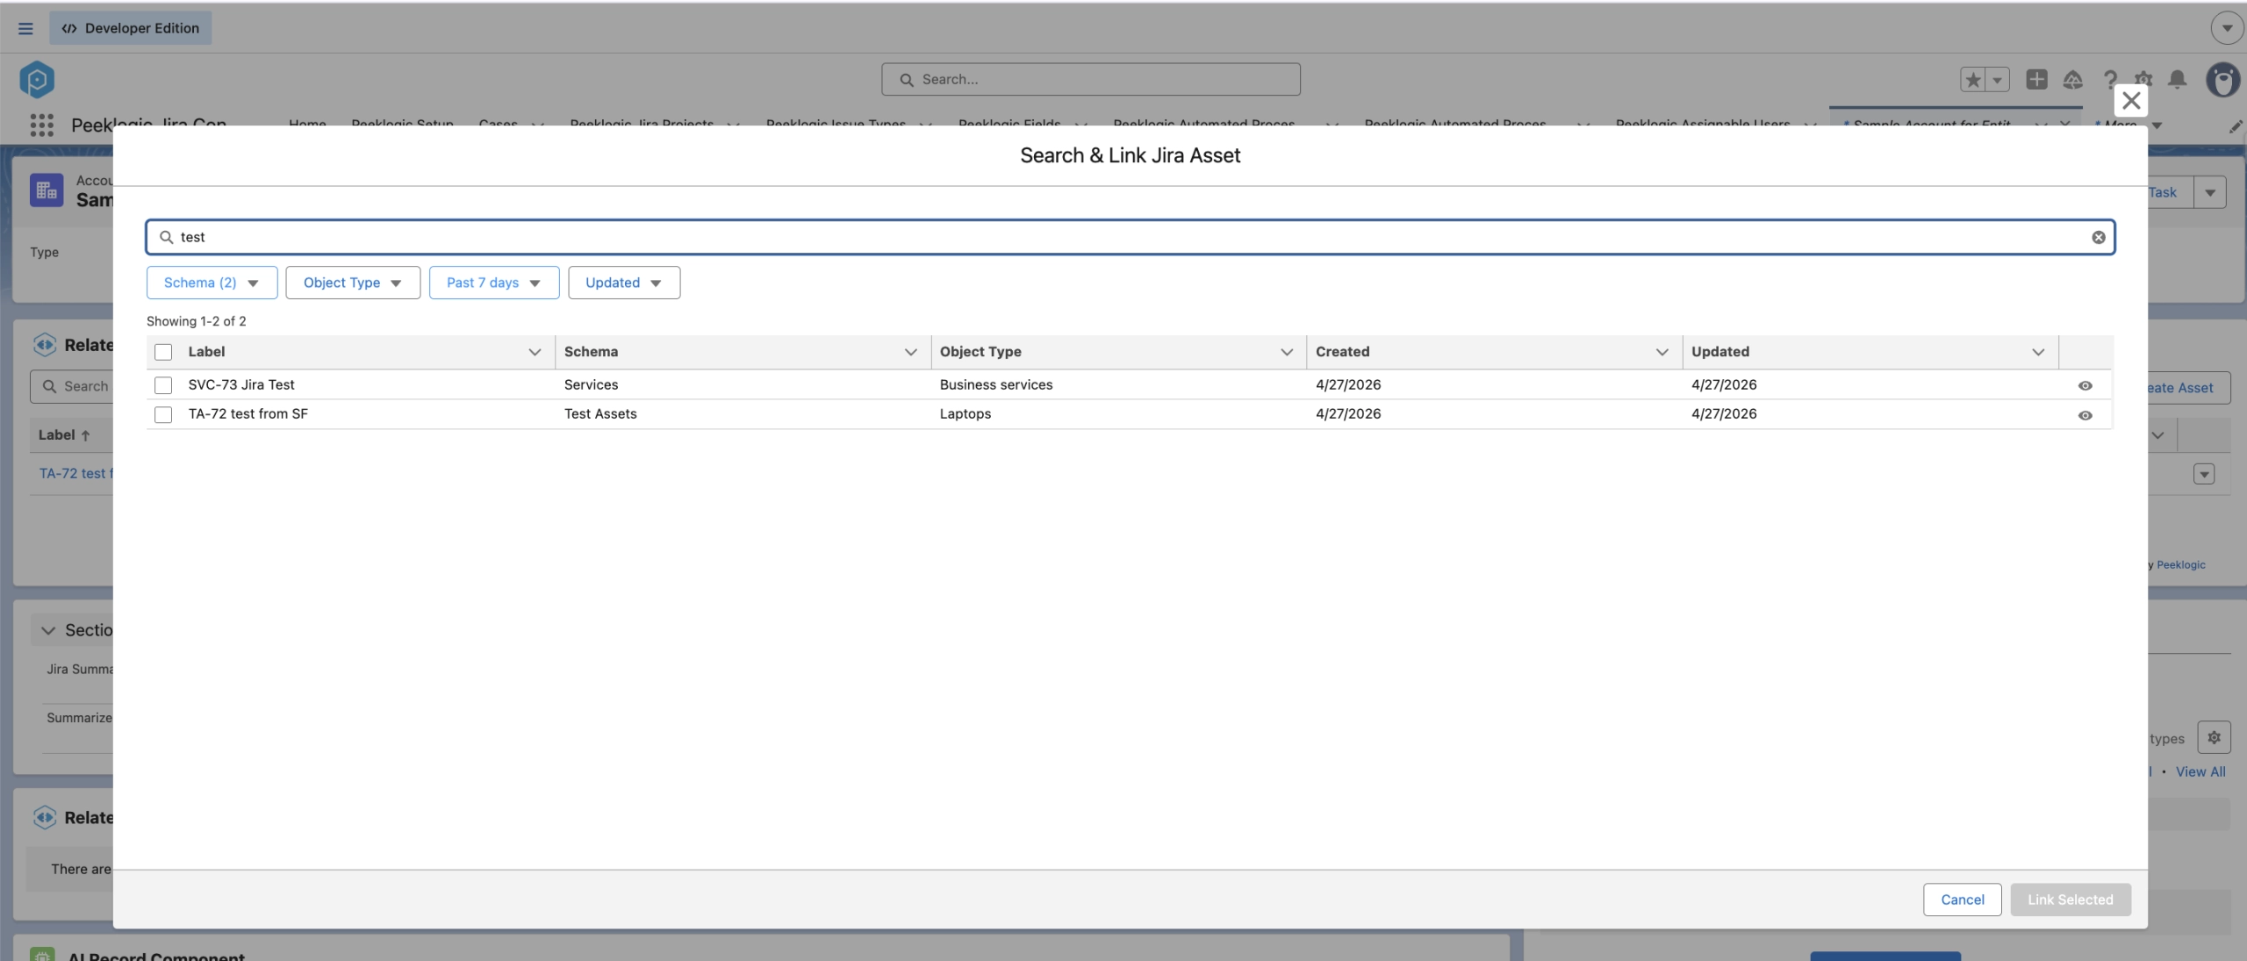
Task: Click the preview eye icon for SVC-73 Jira Test
Action: tap(2085, 385)
